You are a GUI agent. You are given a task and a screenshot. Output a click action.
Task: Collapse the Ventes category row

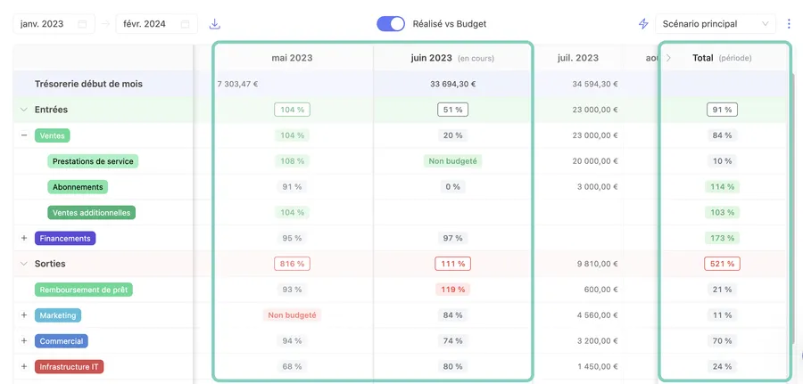pos(24,135)
